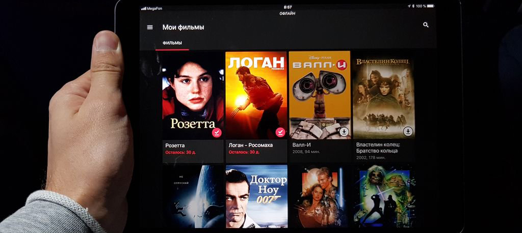Select the title text "Розетта"
This screenshot has height=233, width=522.
[175, 145]
